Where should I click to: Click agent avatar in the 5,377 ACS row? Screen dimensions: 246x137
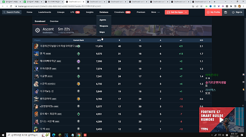pos(36,106)
